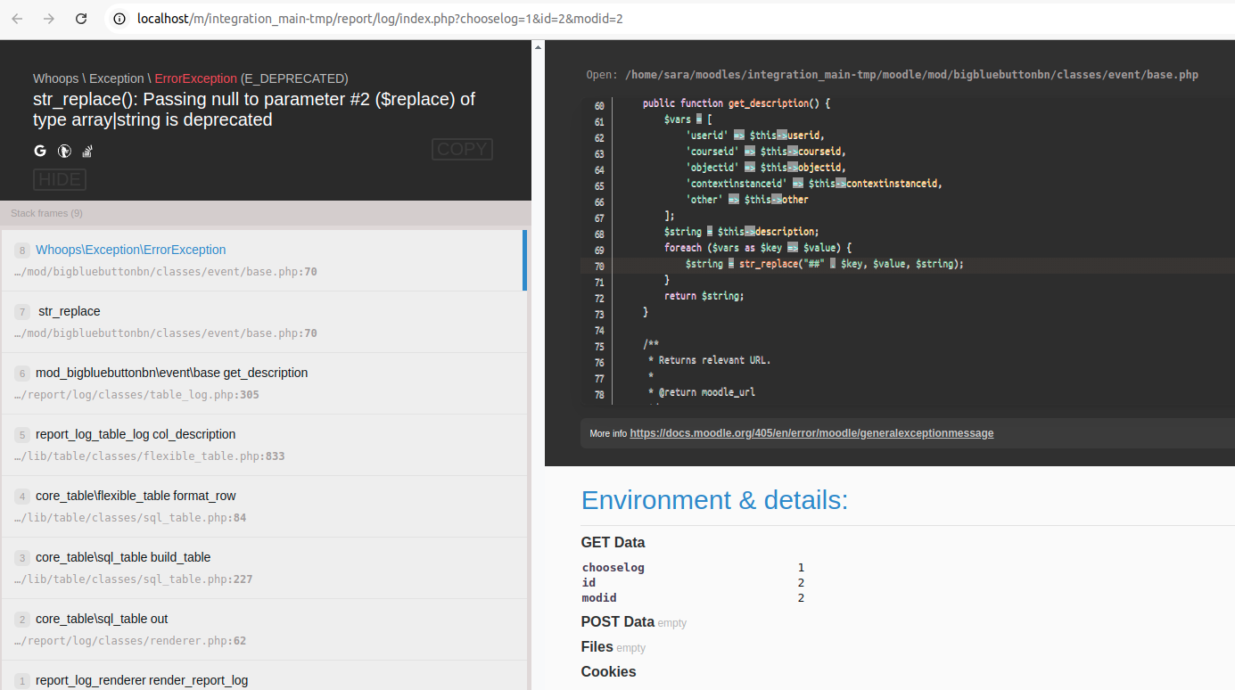Show frame 2 core_table\sql_table out
This screenshot has width=1235, height=690.
tap(264, 629)
